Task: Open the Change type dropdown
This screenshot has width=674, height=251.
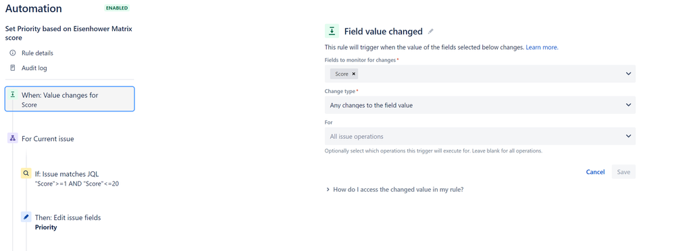Action: pos(479,105)
